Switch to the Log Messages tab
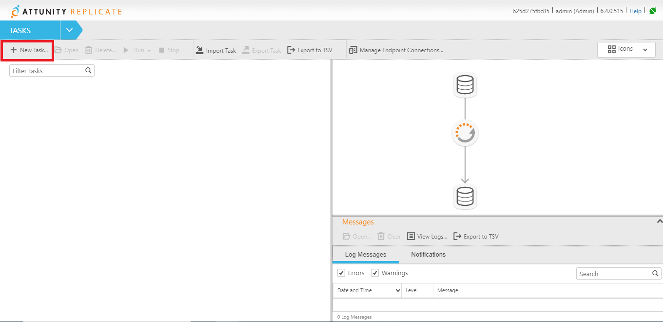Viewport: 663px width, 322px height. (x=366, y=255)
